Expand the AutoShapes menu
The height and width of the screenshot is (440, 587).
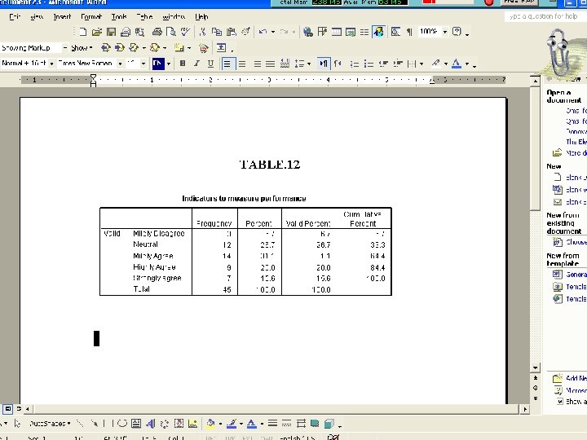point(50,424)
